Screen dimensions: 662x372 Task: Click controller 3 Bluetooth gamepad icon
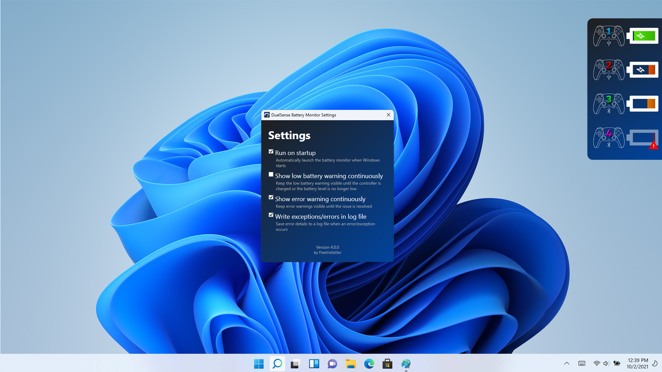(x=609, y=104)
